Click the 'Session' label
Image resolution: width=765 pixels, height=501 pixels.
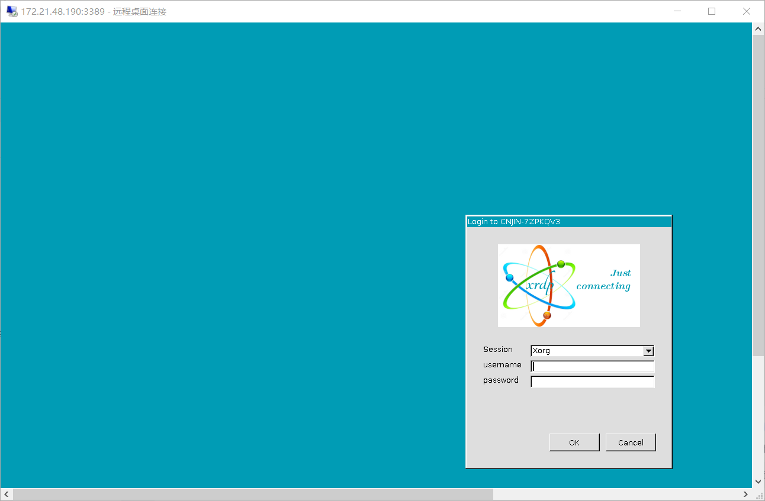[x=498, y=350]
